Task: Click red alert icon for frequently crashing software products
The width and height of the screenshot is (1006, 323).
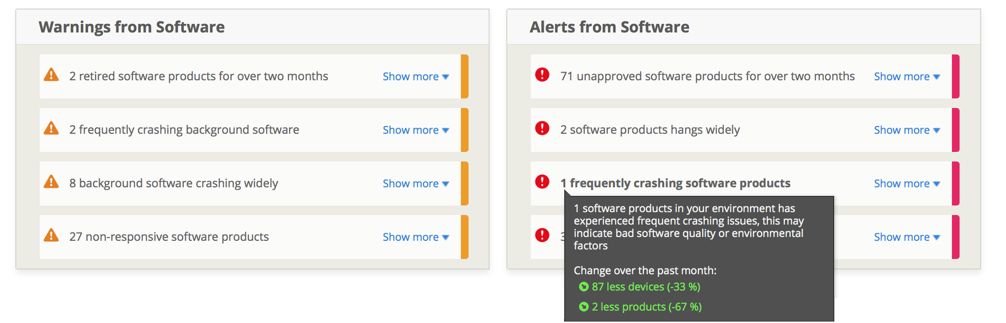Action: click(x=542, y=182)
